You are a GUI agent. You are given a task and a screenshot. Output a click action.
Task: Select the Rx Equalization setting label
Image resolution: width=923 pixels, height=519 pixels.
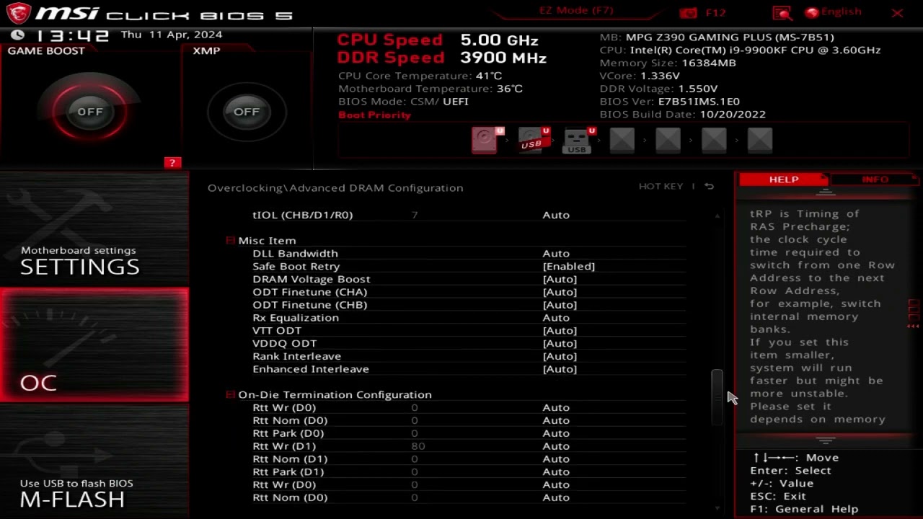tap(296, 318)
